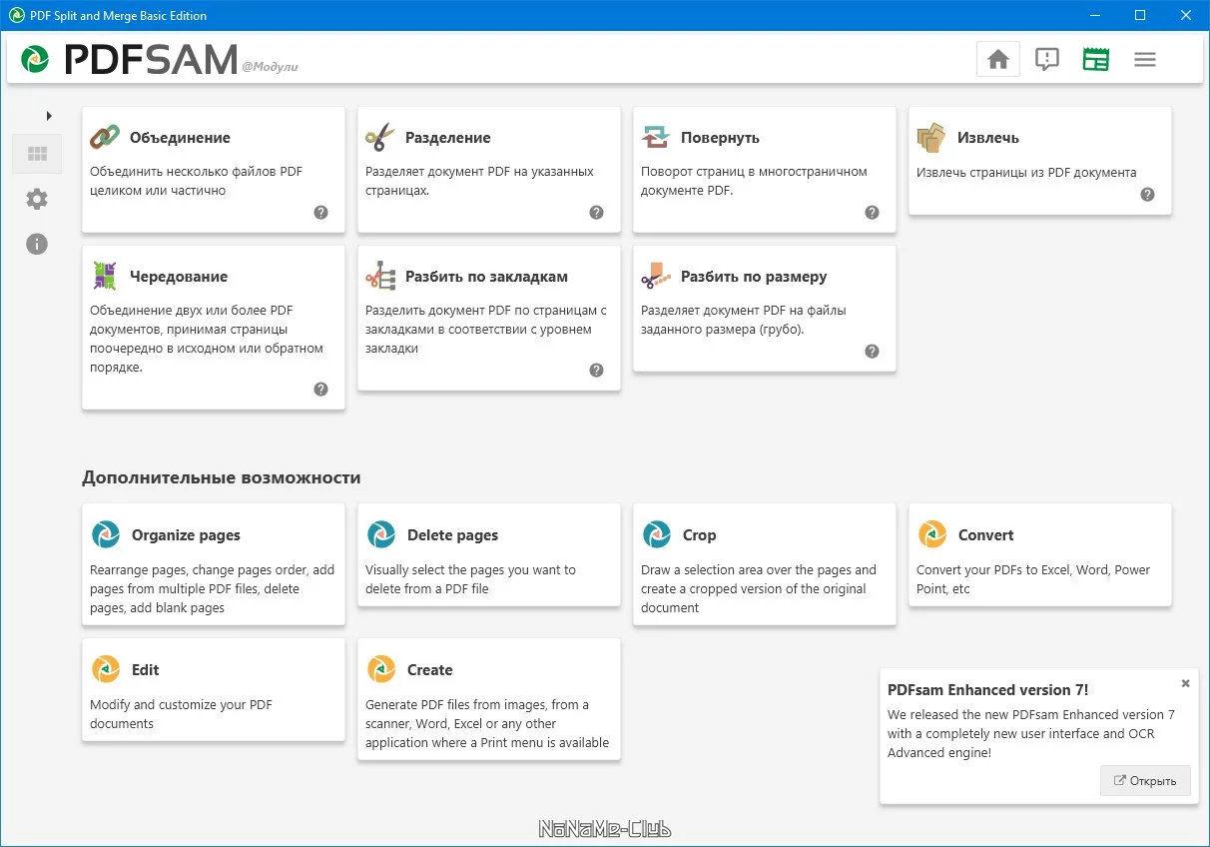Close the PDFsam Enhanced notification
This screenshot has width=1210, height=847.
coord(1186,683)
